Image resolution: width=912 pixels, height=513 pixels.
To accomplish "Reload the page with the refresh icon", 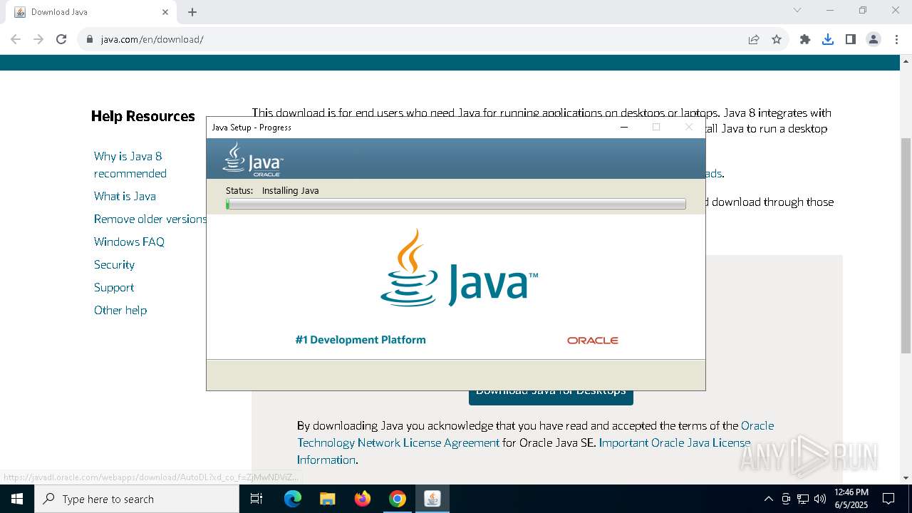I will pos(61,39).
